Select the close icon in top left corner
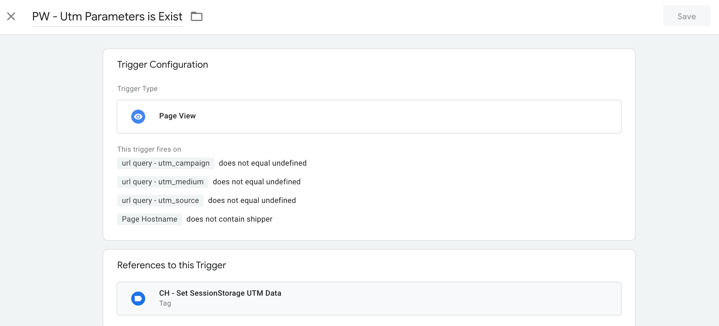This screenshot has width=719, height=326. [11, 16]
